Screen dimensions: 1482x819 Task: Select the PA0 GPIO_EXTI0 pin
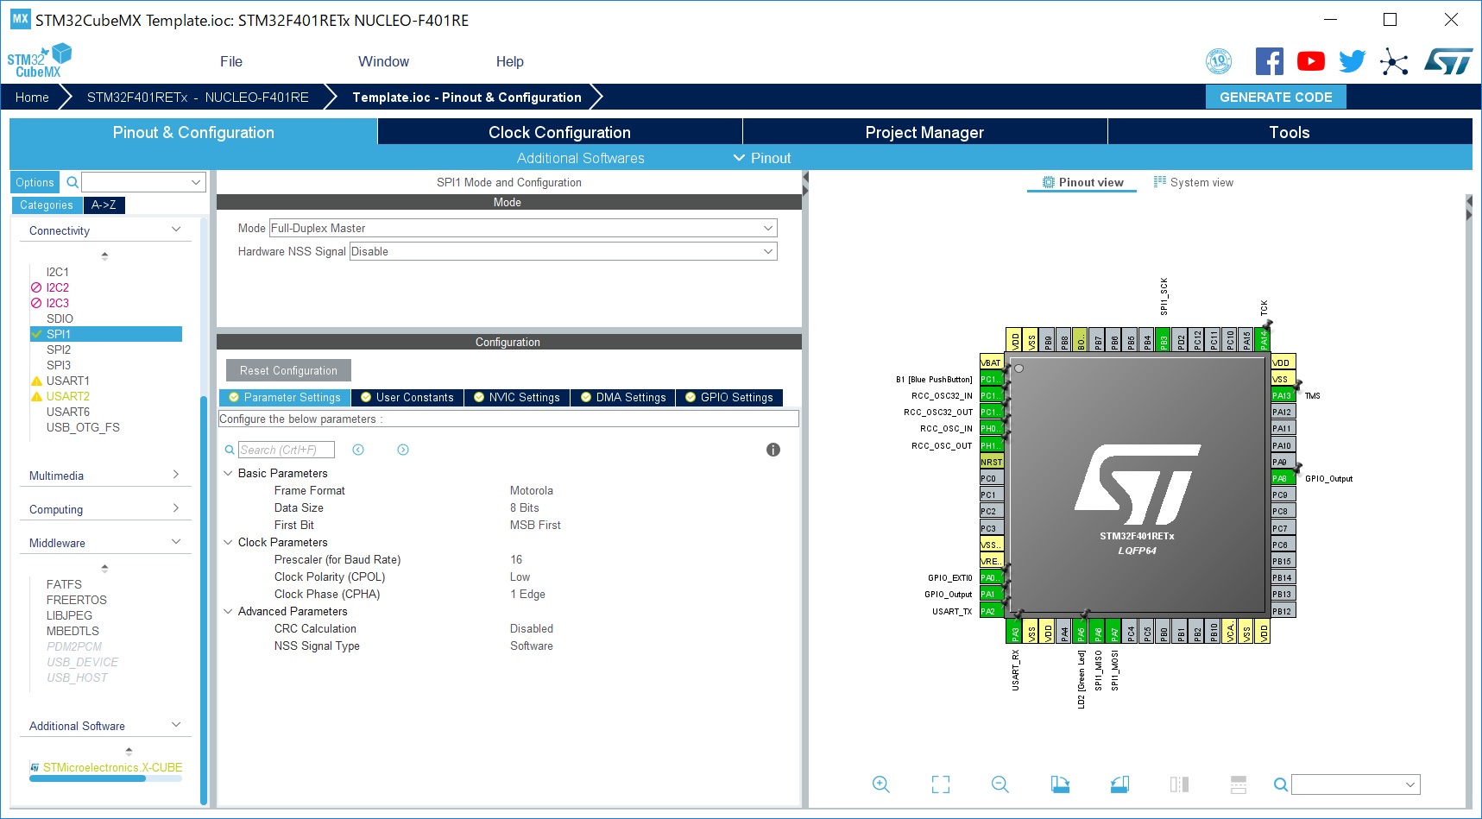point(992,577)
